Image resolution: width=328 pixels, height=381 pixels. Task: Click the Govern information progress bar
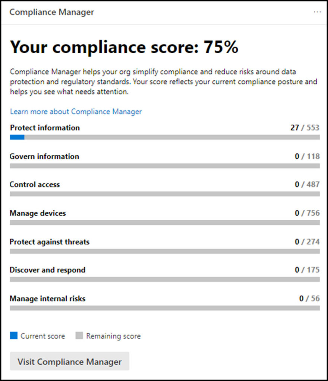pos(165,166)
